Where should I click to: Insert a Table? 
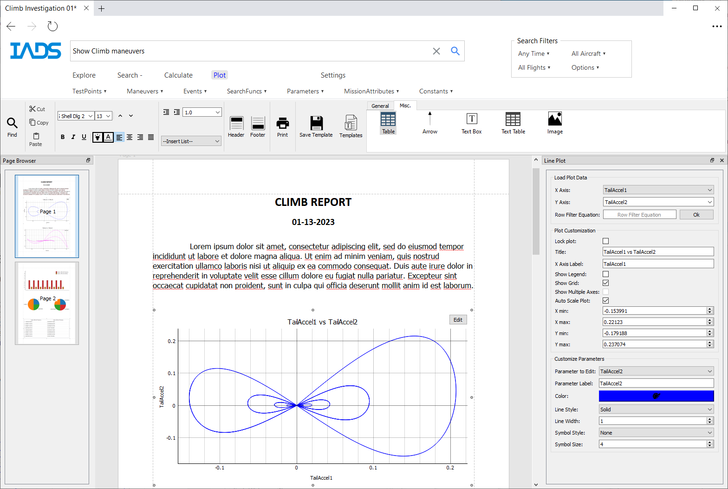pos(388,123)
